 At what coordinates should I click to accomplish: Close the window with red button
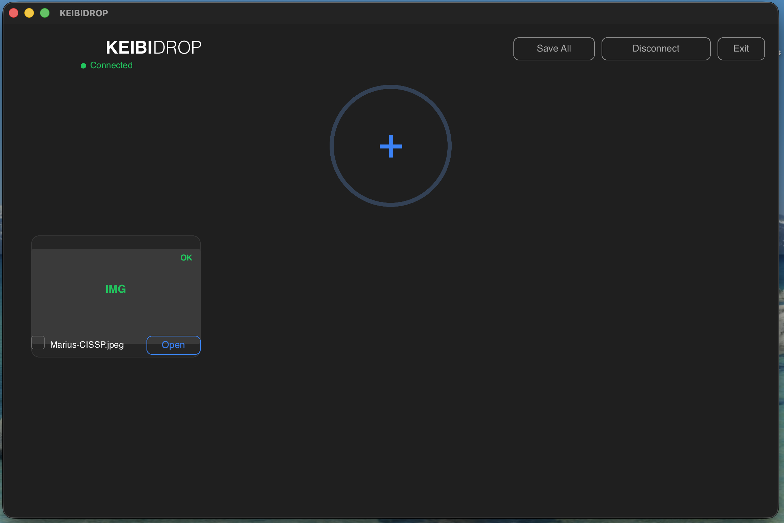click(14, 13)
